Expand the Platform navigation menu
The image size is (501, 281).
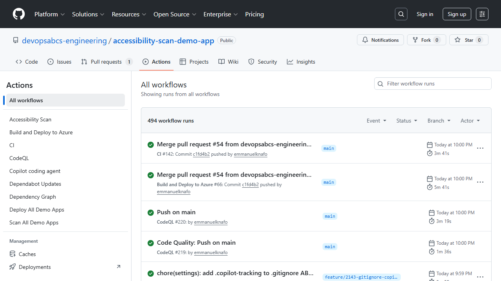49,14
